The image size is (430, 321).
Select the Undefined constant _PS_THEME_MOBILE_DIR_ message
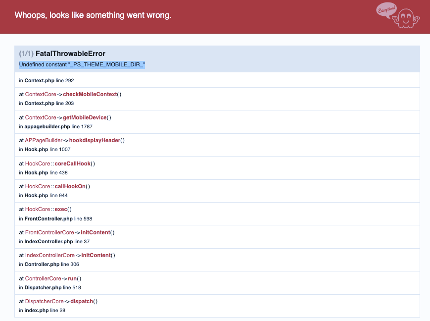(82, 64)
